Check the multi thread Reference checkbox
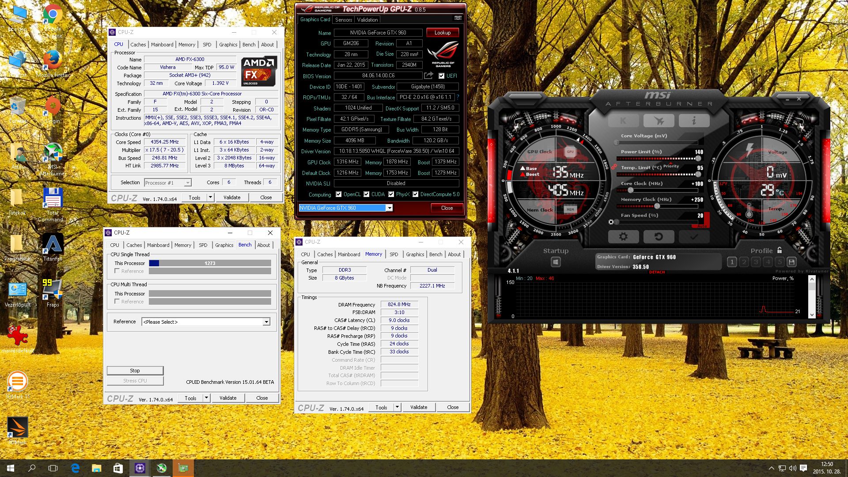848x477 pixels. click(117, 301)
